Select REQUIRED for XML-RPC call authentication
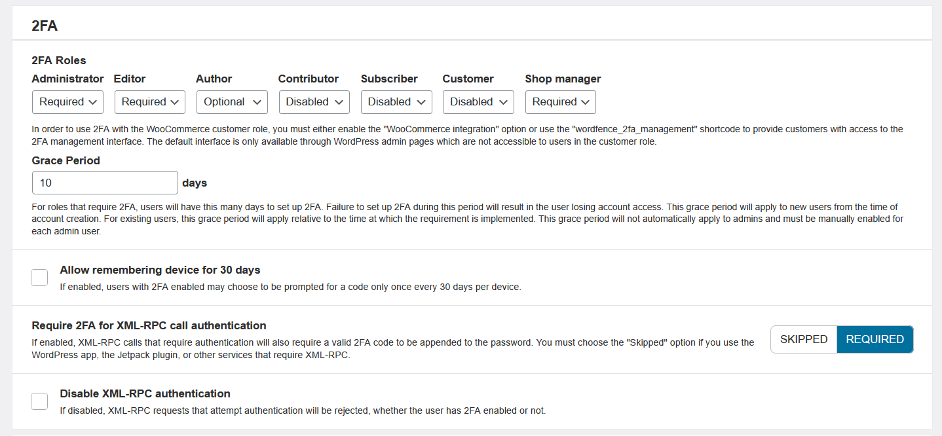942x436 pixels. [875, 339]
